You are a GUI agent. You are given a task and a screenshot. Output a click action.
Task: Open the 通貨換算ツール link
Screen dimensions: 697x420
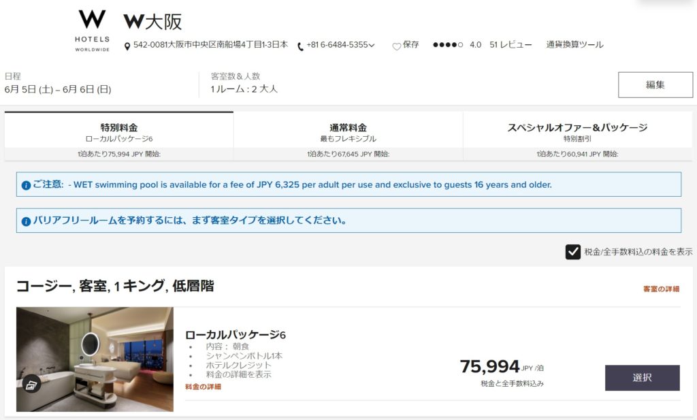click(574, 45)
